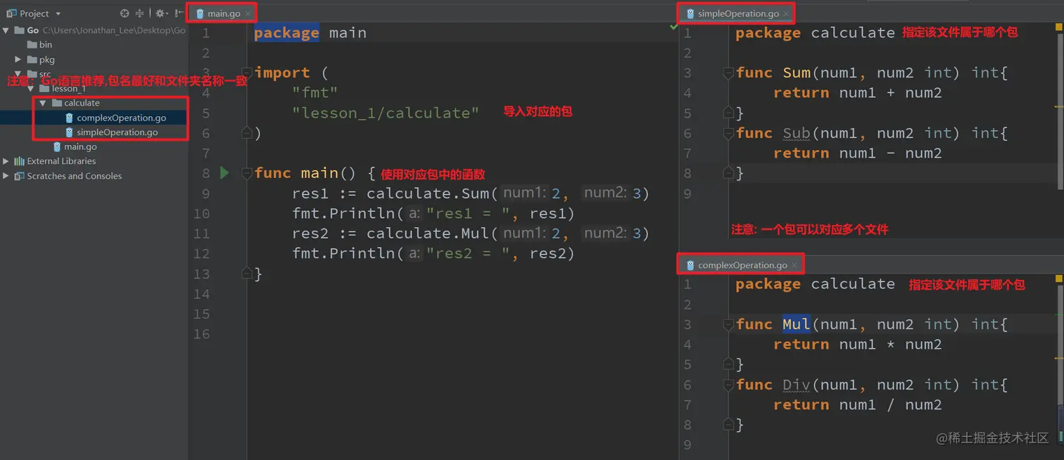Open main.go from the project tree

point(75,147)
